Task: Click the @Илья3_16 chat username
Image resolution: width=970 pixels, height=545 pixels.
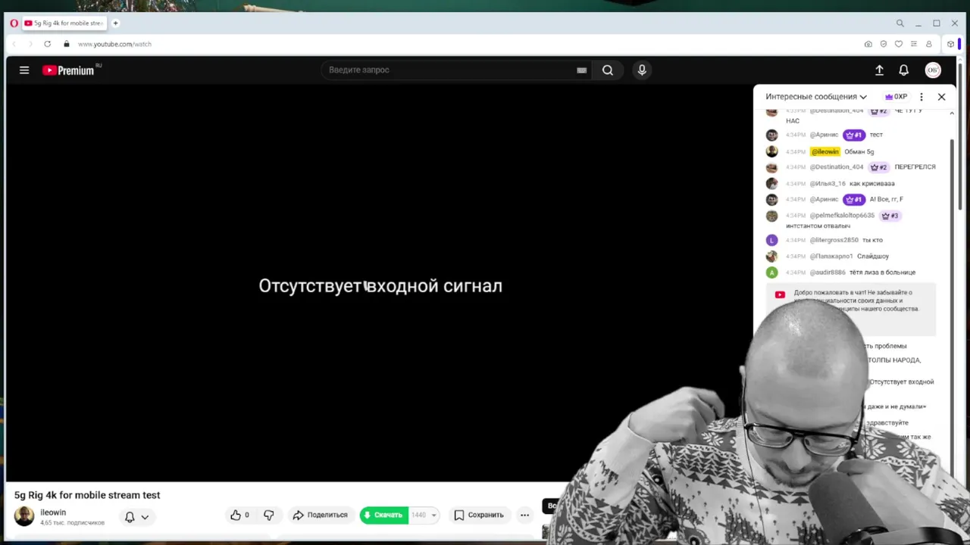Action: (x=828, y=183)
